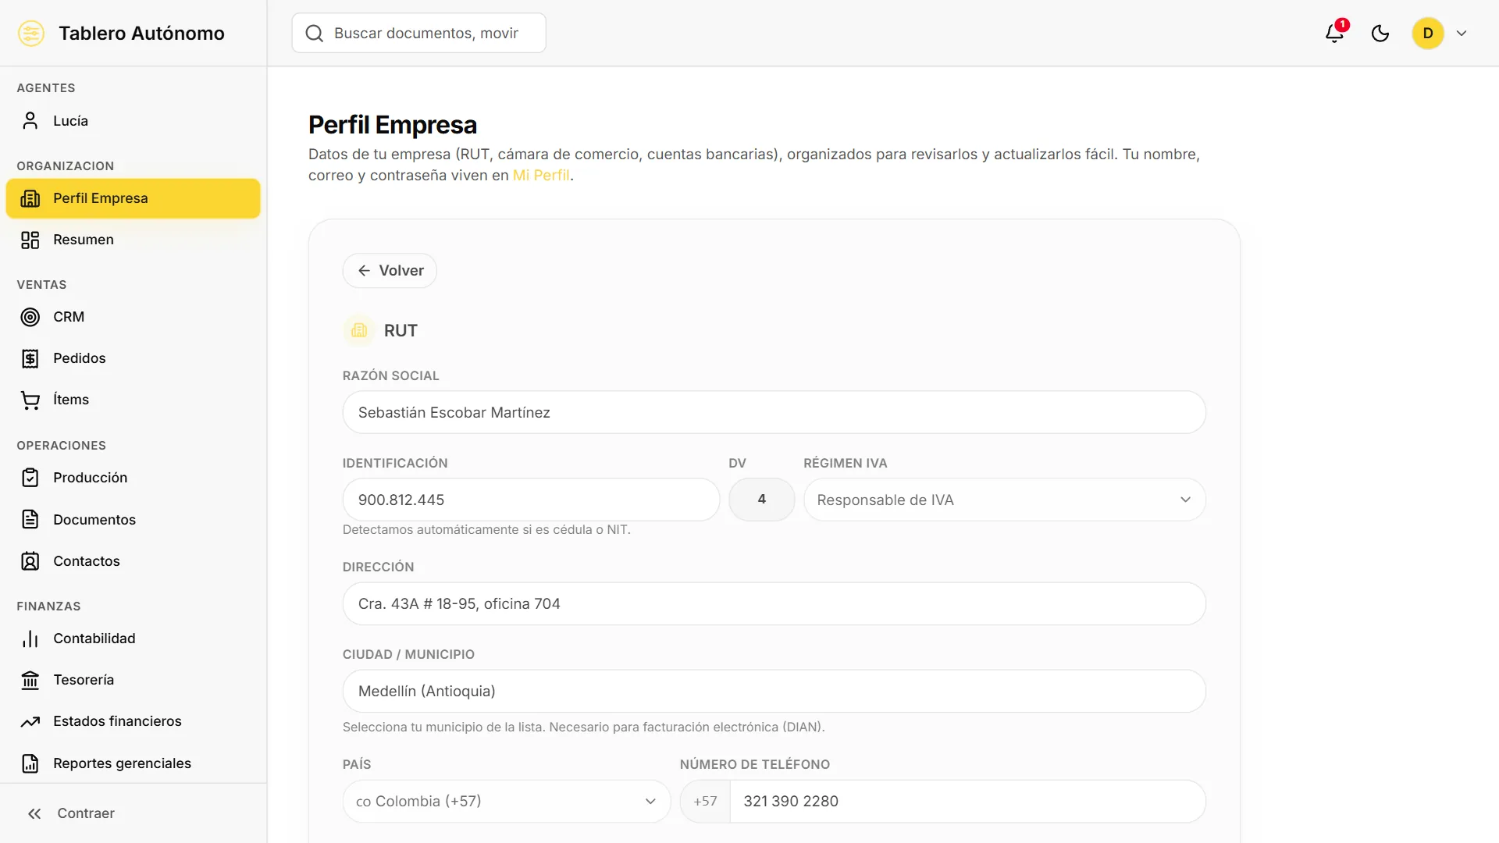Click the Régimen IVA chevron arrow

(x=1185, y=500)
